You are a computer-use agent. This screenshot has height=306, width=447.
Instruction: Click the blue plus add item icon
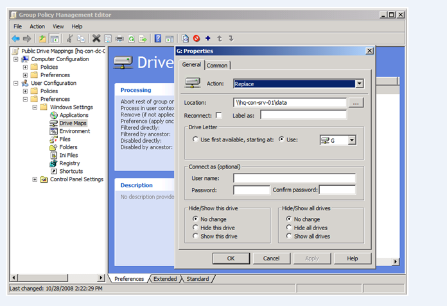pyautogui.click(x=207, y=39)
